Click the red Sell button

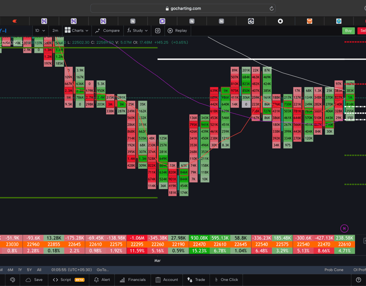point(362,31)
